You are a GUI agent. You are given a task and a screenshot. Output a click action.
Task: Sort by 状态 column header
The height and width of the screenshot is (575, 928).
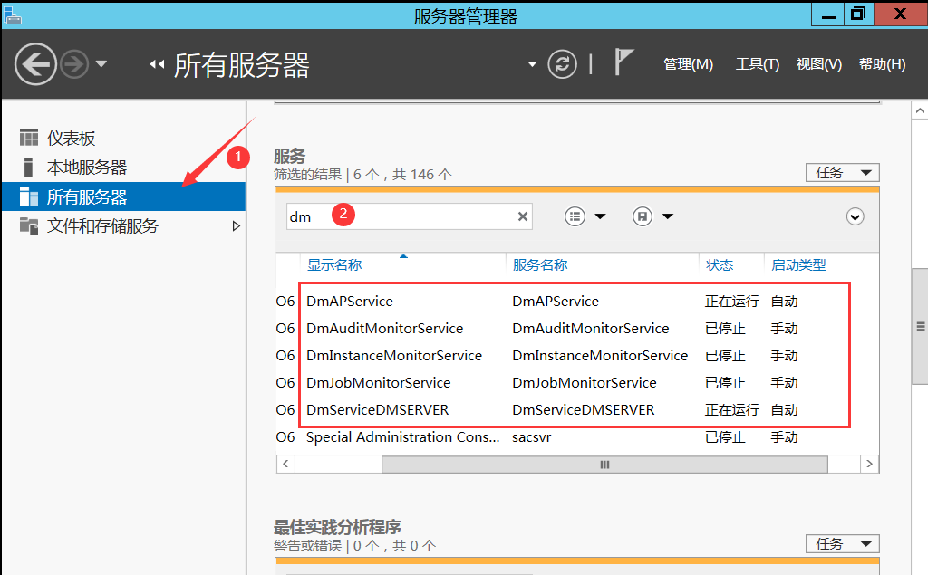pyautogui.click(x=720, y=265)
